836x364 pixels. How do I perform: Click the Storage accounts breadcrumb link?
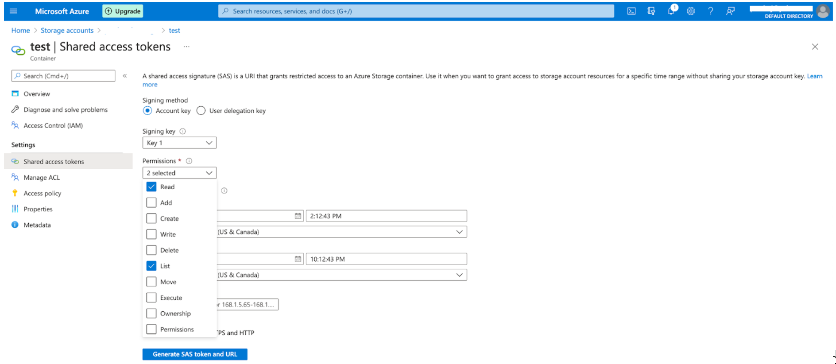67,31
